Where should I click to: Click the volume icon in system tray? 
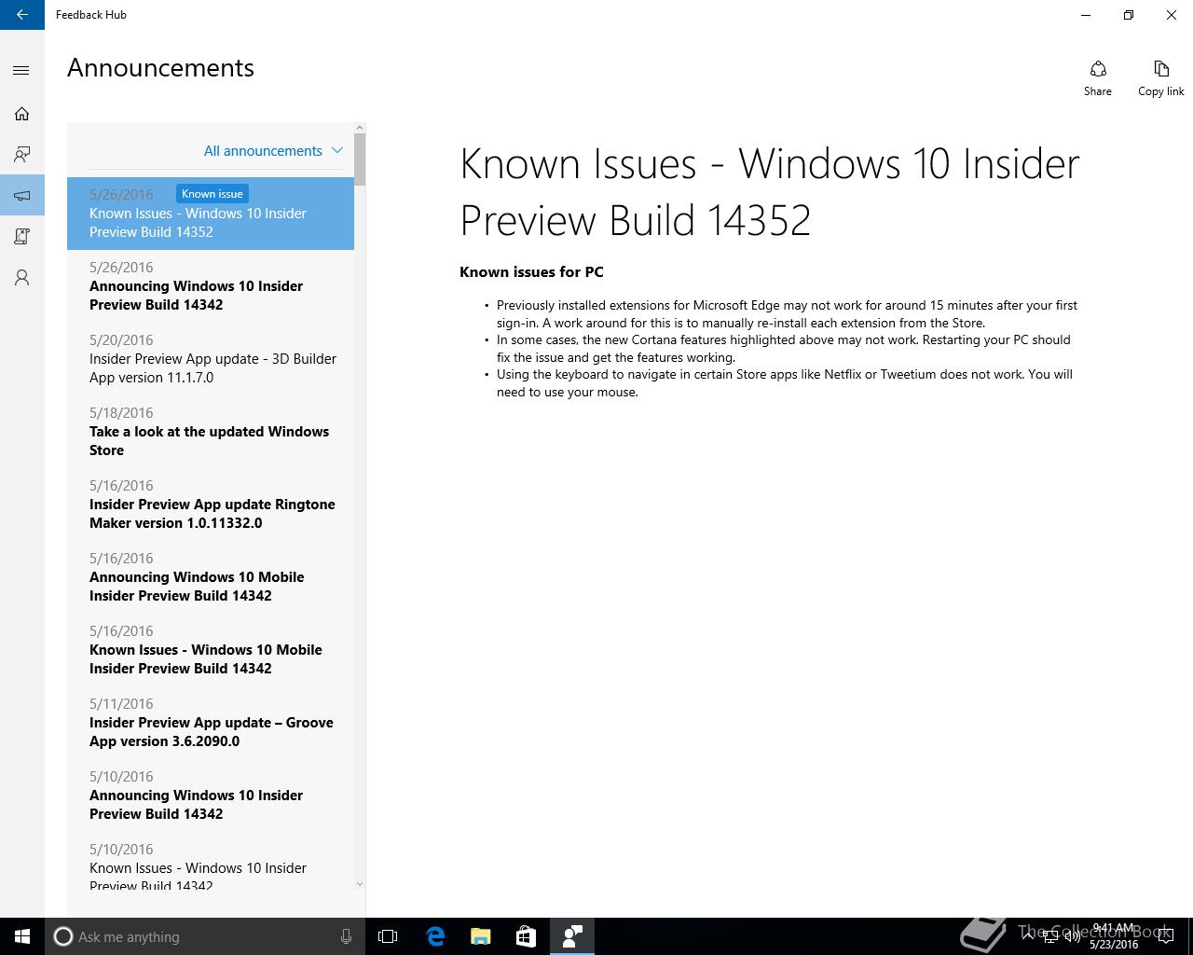(1073, 936)
